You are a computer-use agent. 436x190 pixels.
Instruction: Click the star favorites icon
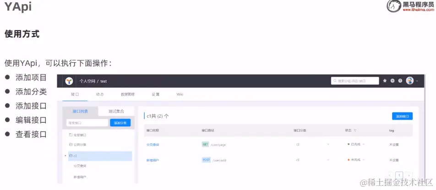tap(385, 81)
